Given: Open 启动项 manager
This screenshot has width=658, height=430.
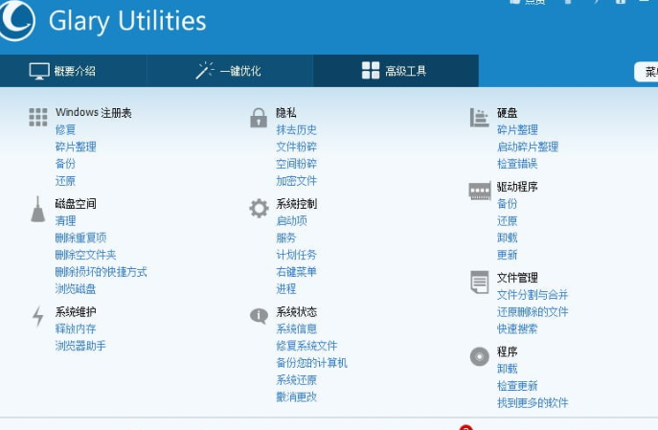Looking at the screenshot, I should pos(292,220).
